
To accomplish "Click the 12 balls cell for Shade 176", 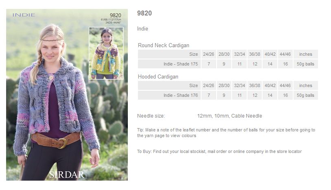I will (255, 95).
